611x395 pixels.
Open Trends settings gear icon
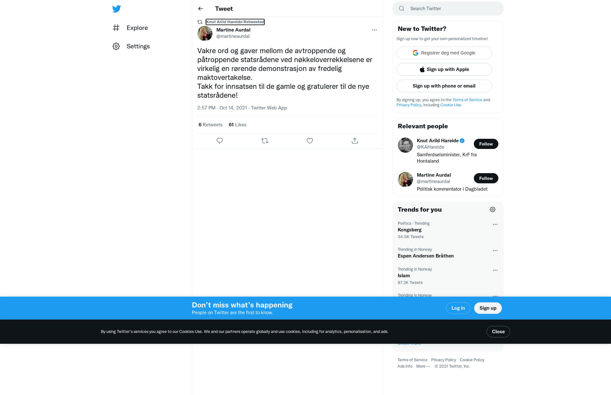click(493, 209)
